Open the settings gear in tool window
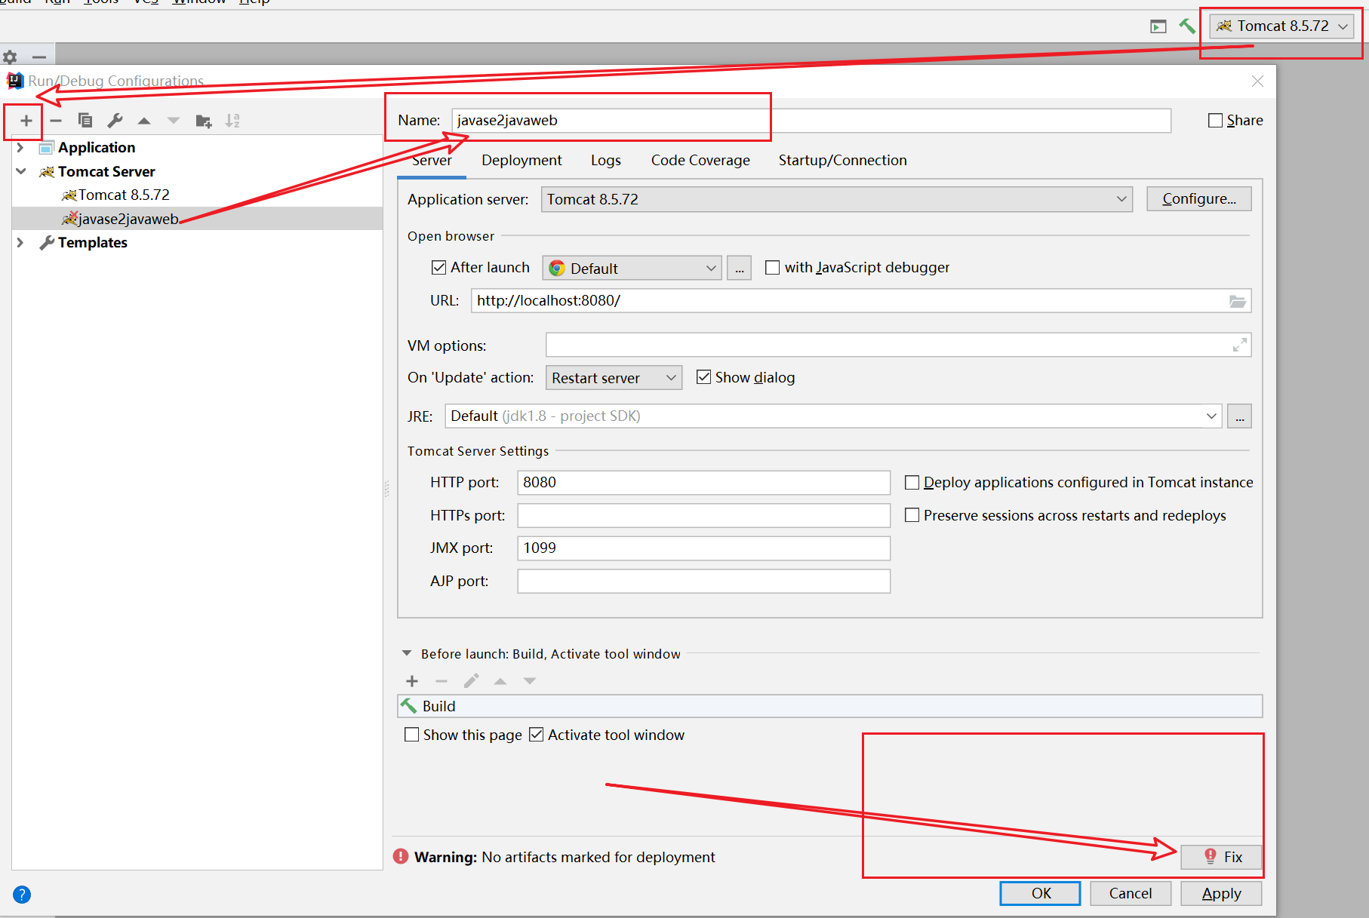The height and width of the screenshot is (918, 1369). click(10, 57)
